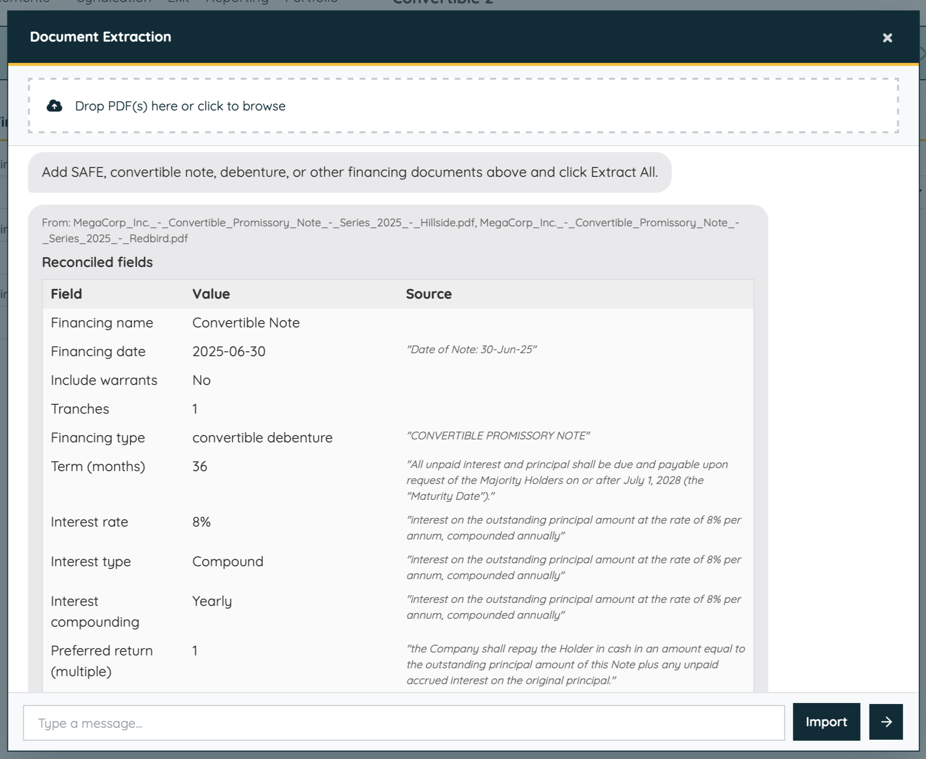Select the date value 2025-06-30

coord(229,351)
